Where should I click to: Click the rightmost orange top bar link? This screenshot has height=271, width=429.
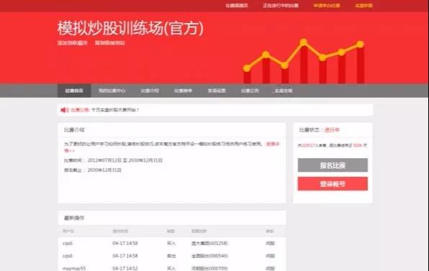(363, 6)
